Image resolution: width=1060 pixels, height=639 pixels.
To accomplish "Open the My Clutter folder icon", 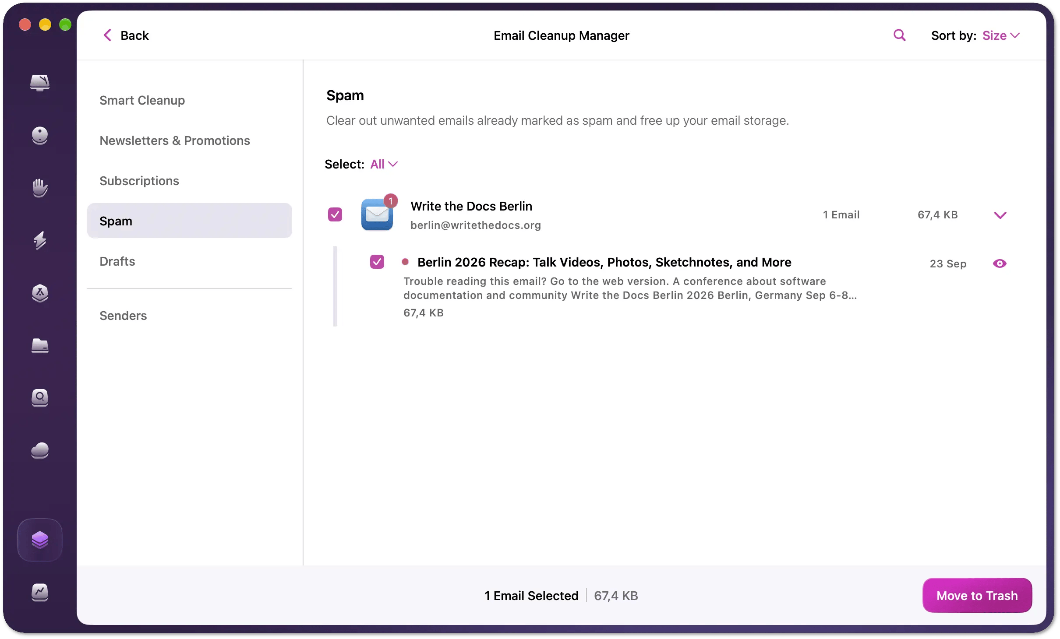I will 40,345.
